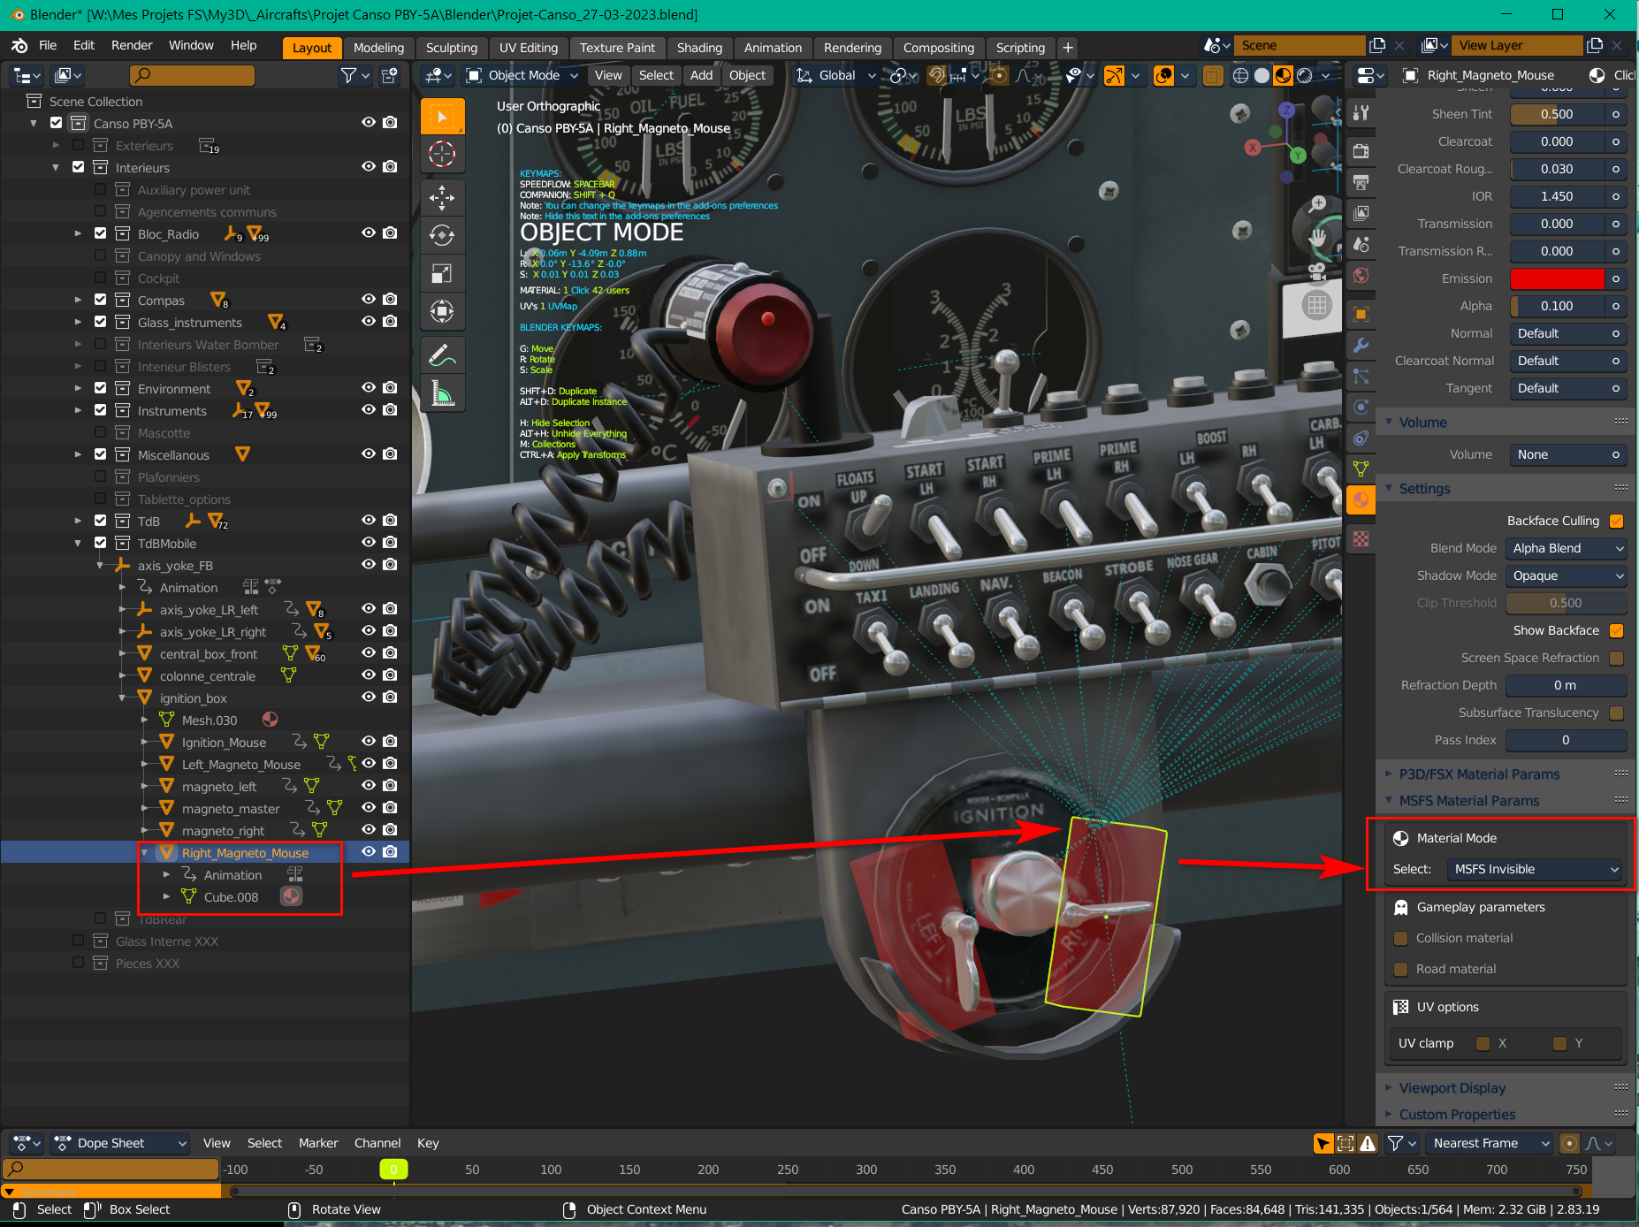Switch to the Shading workspace tab
Image resolution: width=1639 pixels, height=1227 pixels.
699,48
